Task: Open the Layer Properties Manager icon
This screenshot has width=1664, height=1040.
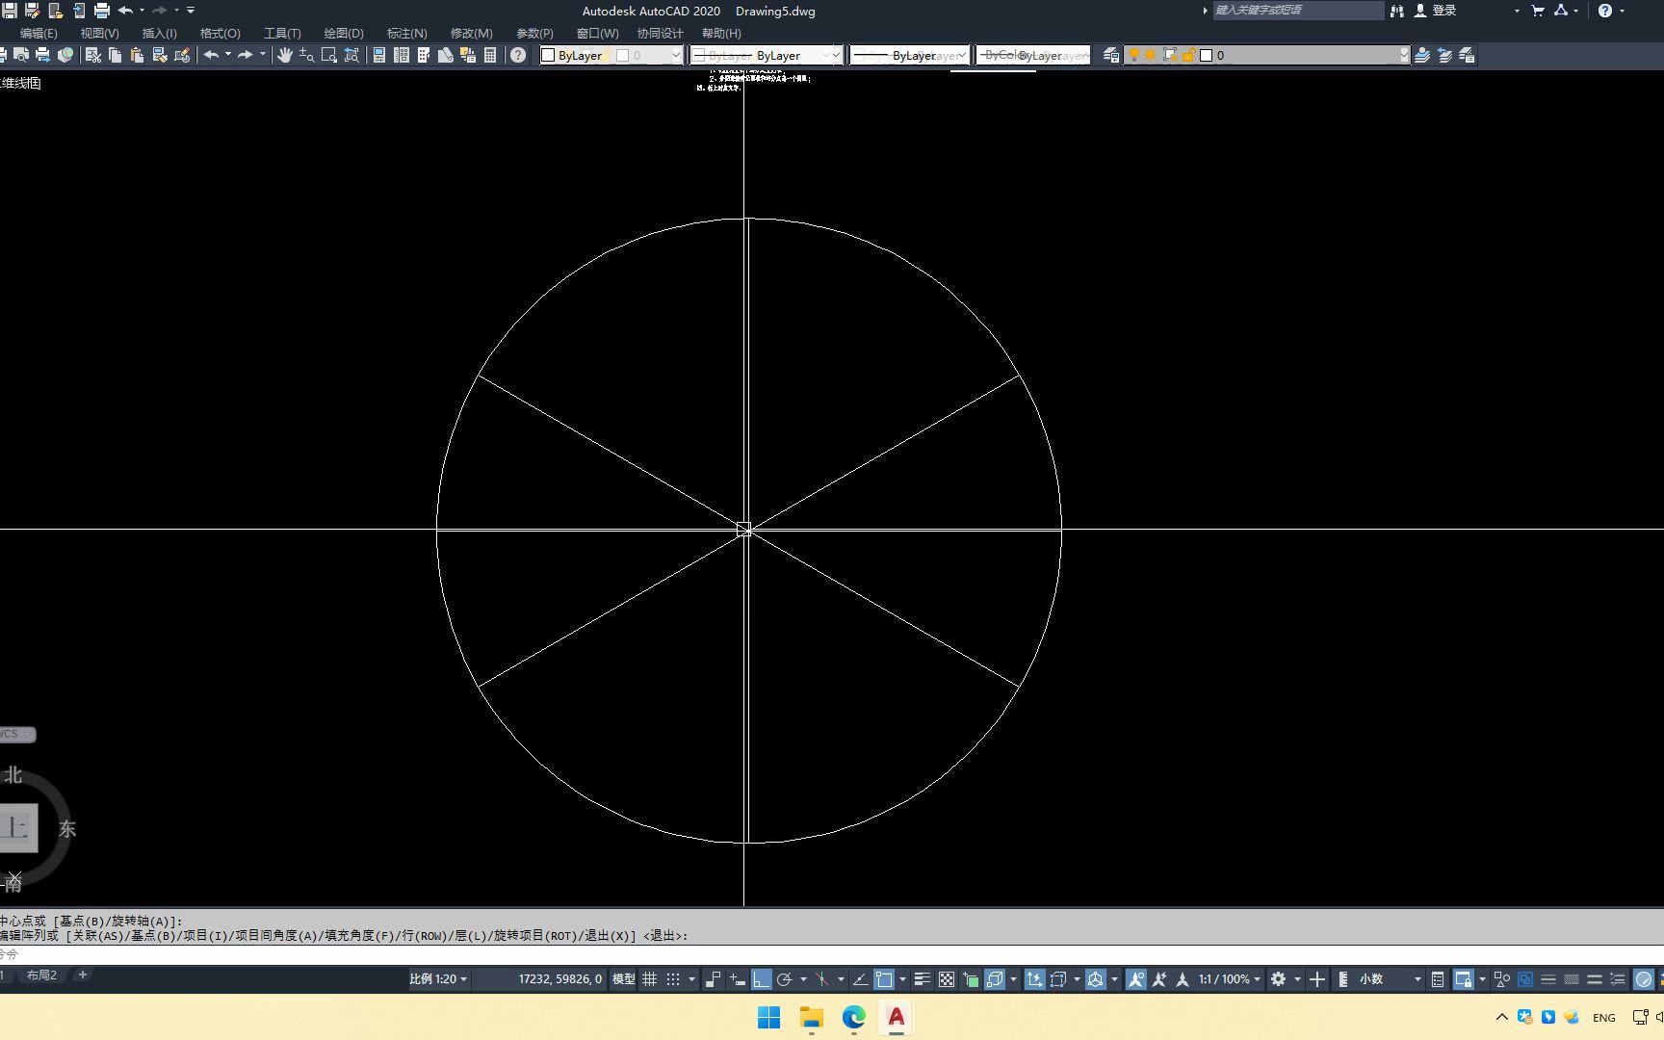Action: [1111, 55]
